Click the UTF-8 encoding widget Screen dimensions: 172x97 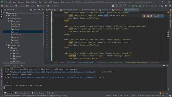pyautogui.click(x=126, y=96)
